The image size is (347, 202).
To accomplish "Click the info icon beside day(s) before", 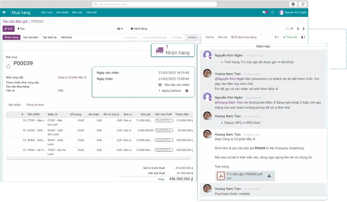I will coord(186,91).
